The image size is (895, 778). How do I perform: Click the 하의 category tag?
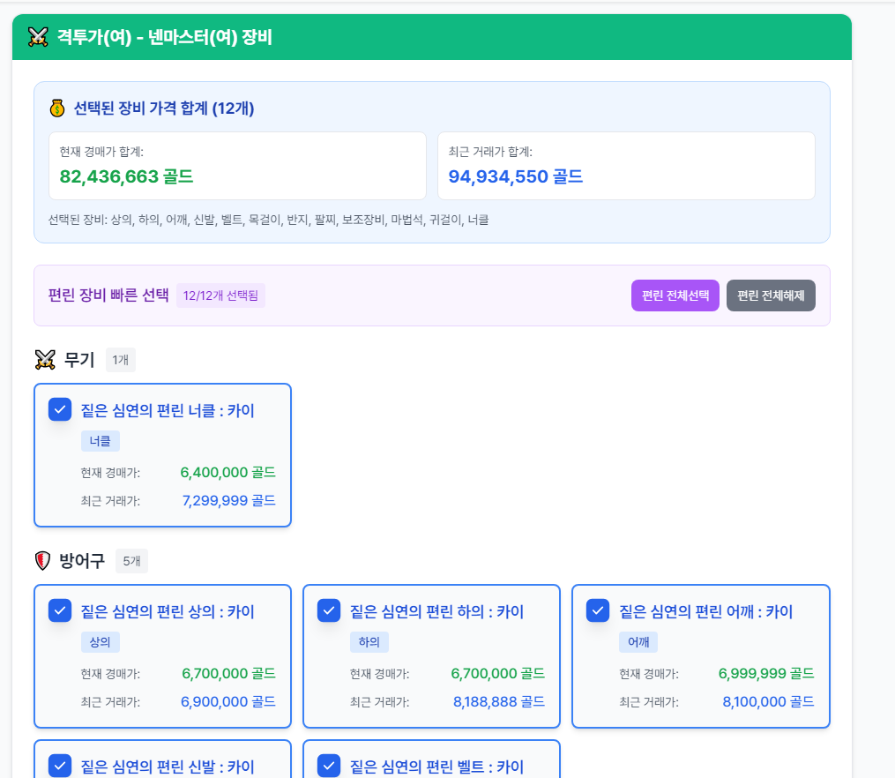369,642
